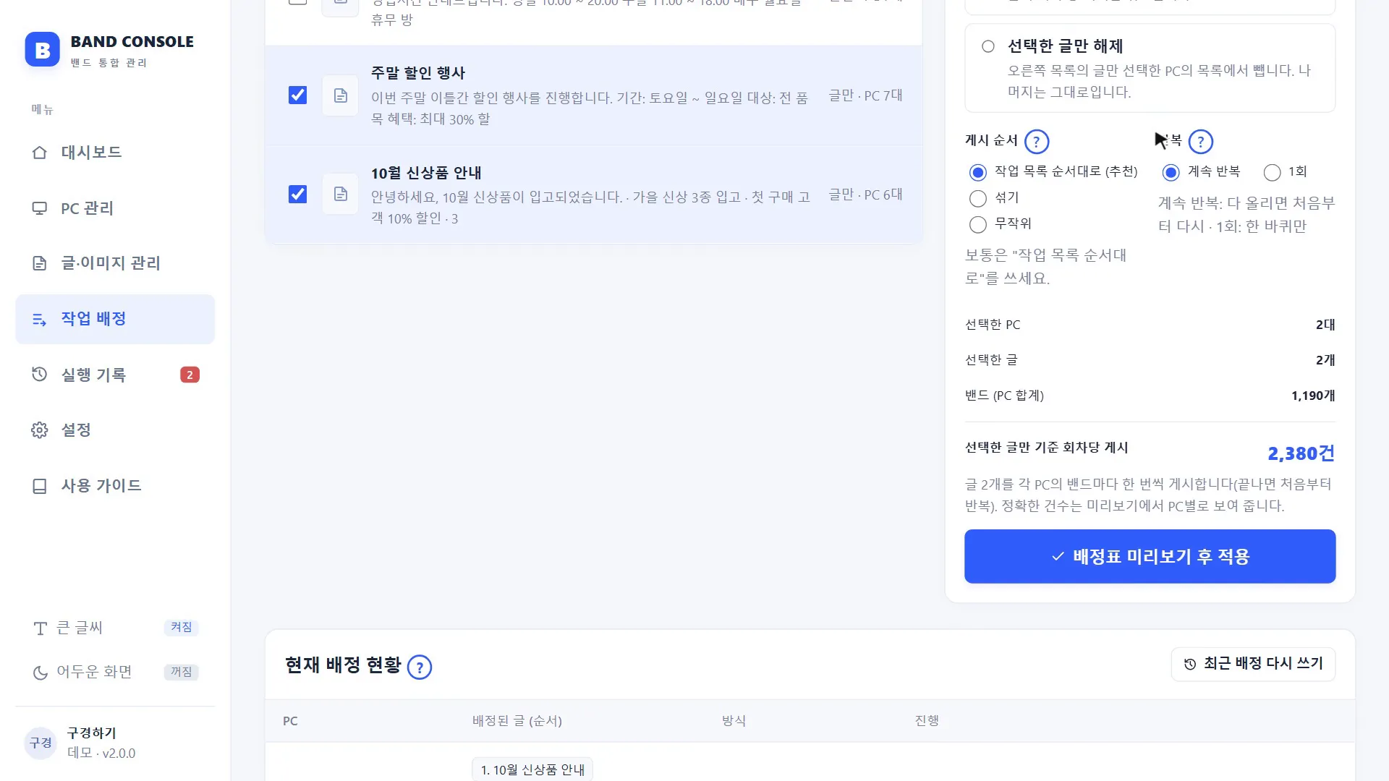Open the help icon next to 게시 순서
The width and height of the screenshot is (1389, 781).
click(1037, 142)
